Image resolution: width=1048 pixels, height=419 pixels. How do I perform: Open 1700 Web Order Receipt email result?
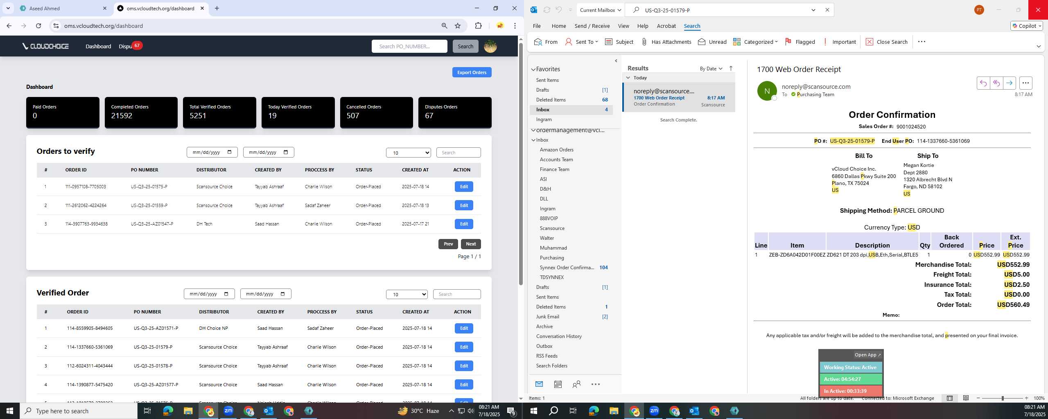(679, 97)
